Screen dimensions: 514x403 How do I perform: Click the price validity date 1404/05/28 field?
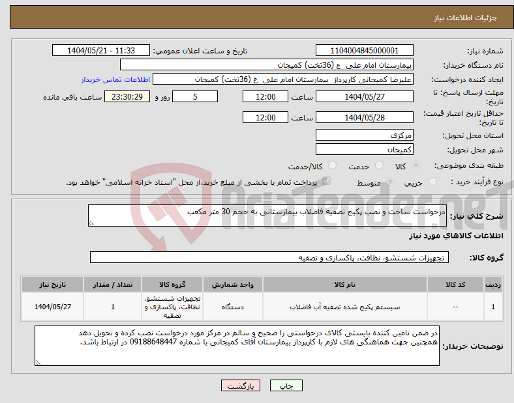click(x=364, y=117)
